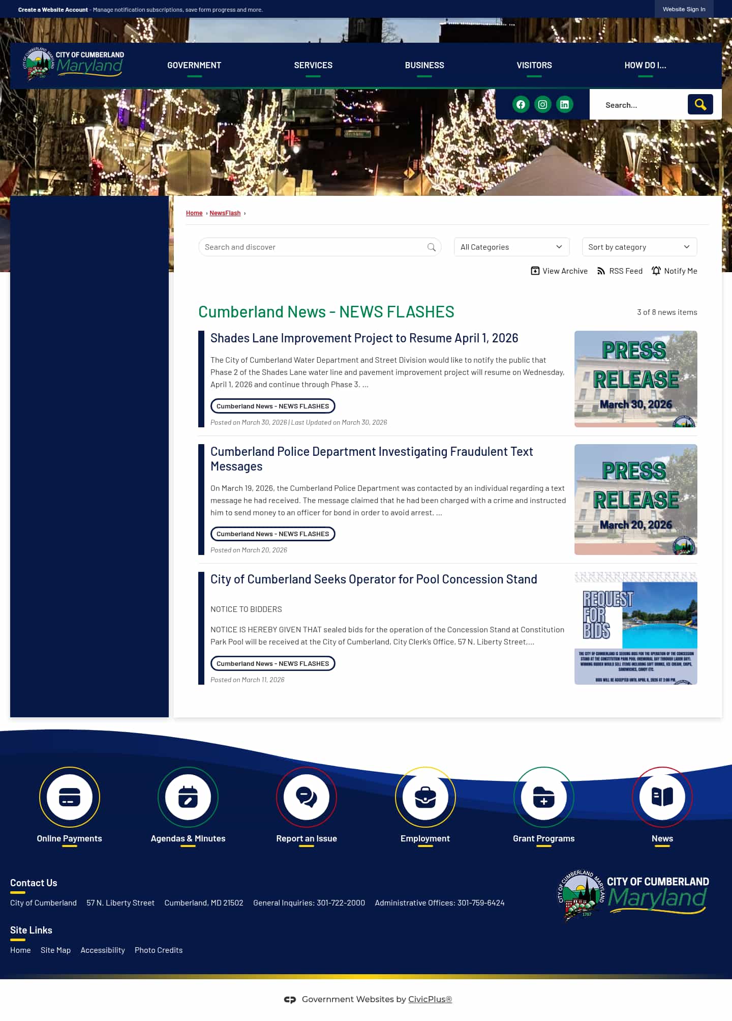This screenshot has height=1021, width=732.
Task: Open Grant Programs folder icon
Action: 543,797
